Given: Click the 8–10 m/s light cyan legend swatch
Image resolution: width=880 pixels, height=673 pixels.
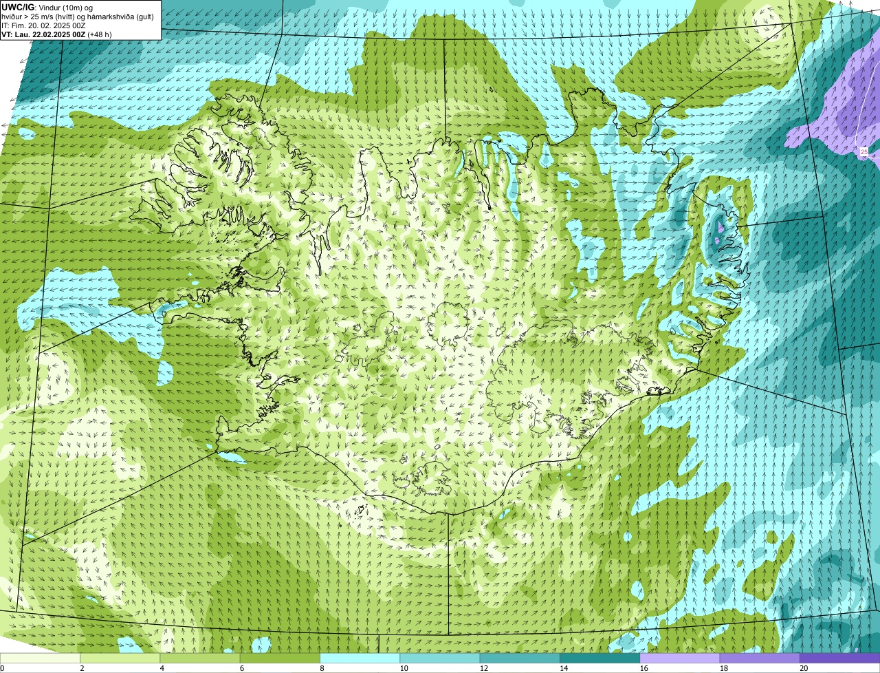Looking at the screenshot, I should (x=360, y=658).
